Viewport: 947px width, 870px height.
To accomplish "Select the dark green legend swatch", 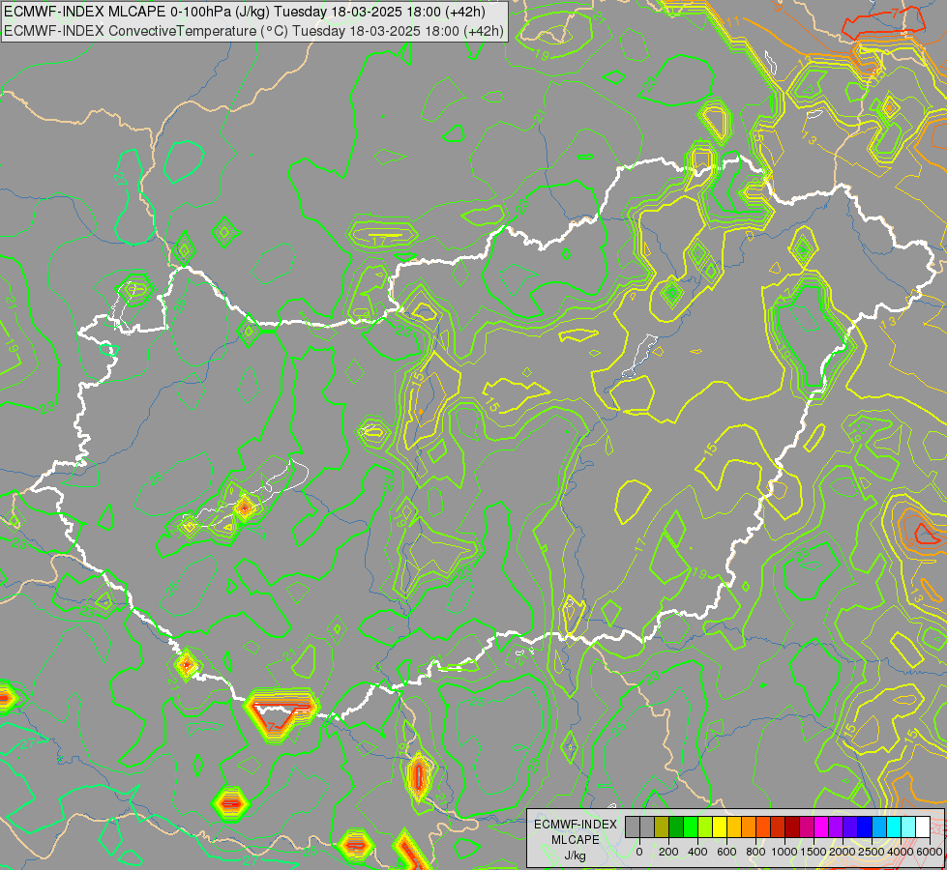I will [676, 827].
